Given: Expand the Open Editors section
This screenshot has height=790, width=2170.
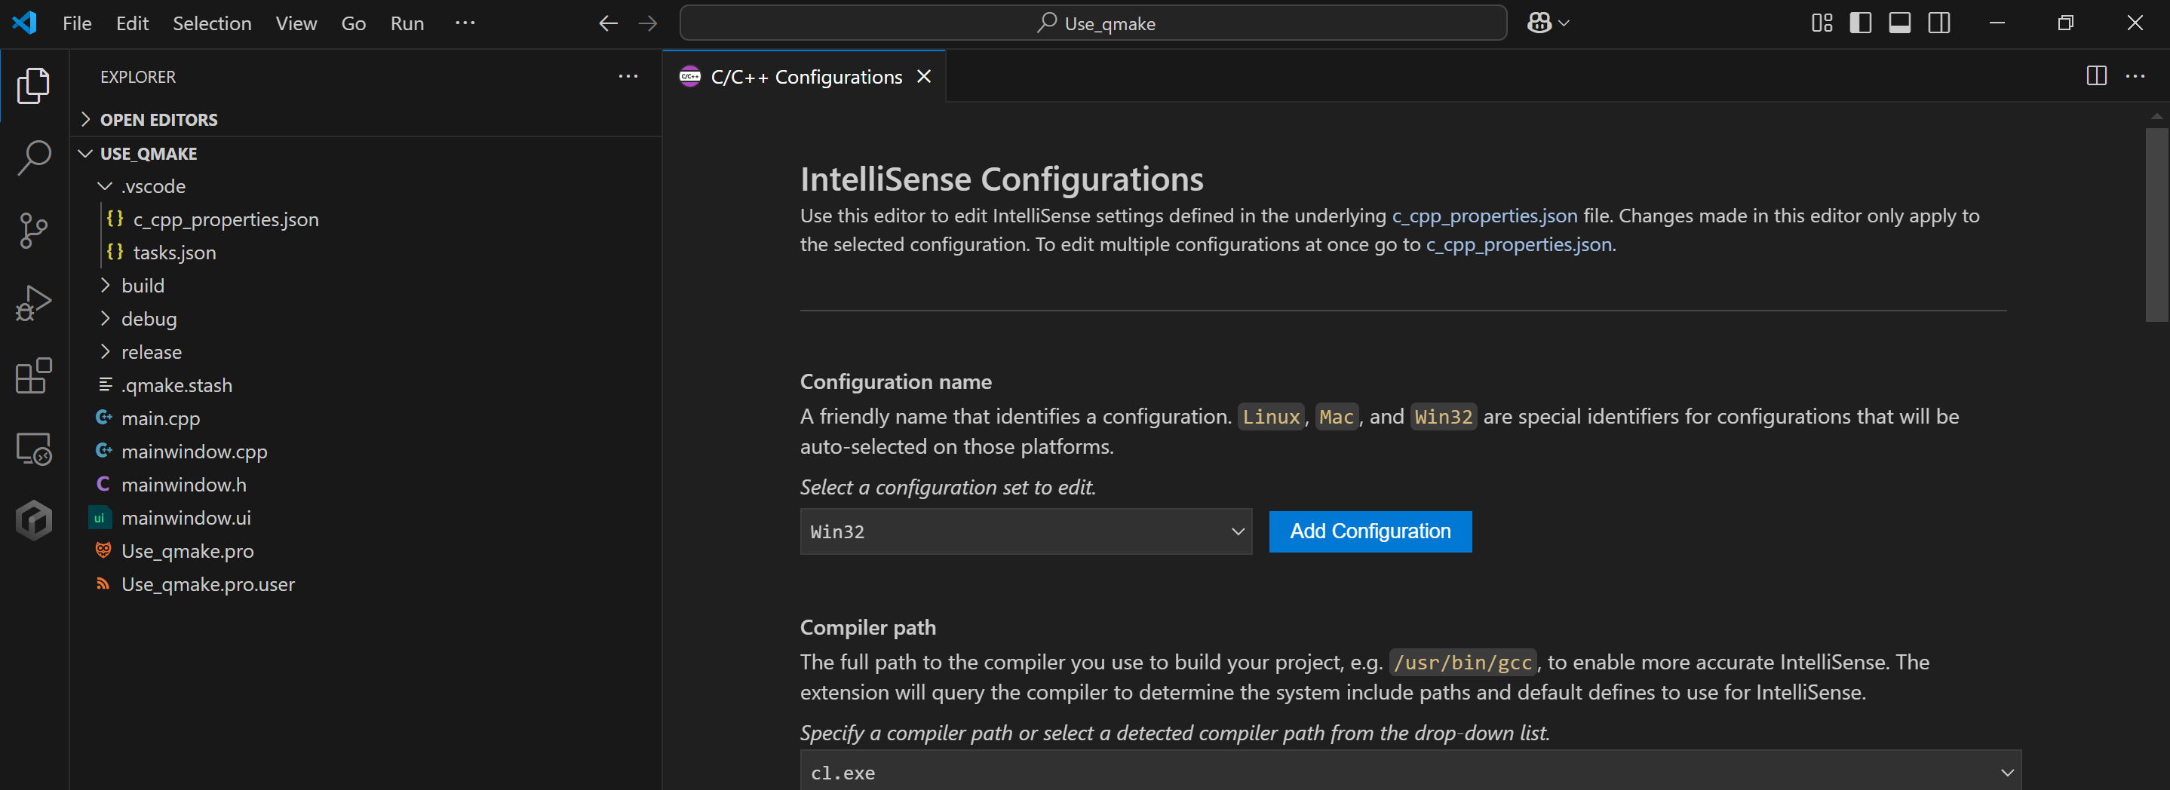Looking at the screenshot, I should coord(158,120).
